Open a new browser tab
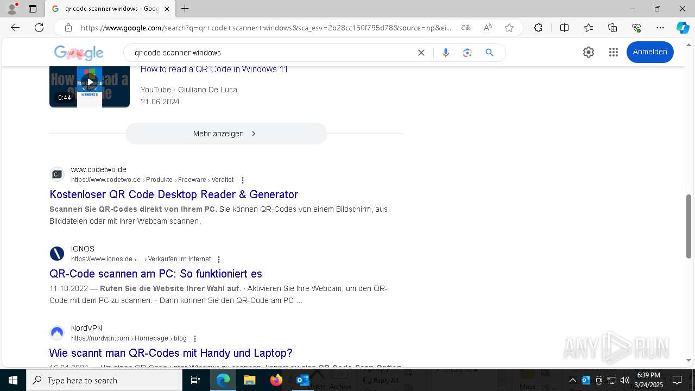This screenshot has width=695, height=391. pos(185,9)
